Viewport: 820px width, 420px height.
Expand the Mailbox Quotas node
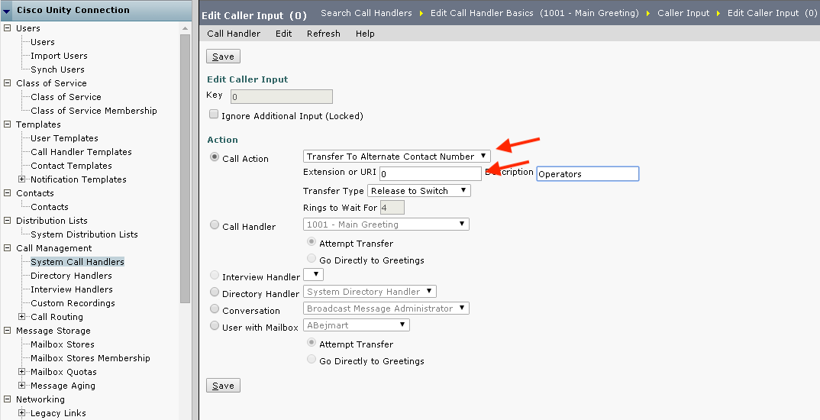pos(22,371)
